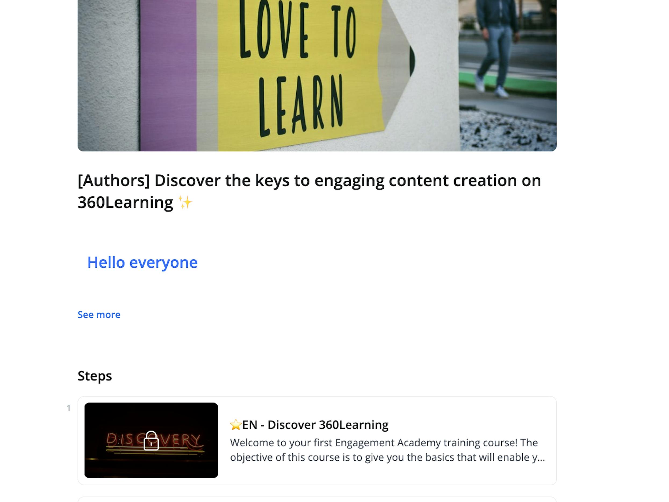Click the lock icon on the Discovery thumbnail

[x=151, y=441]
